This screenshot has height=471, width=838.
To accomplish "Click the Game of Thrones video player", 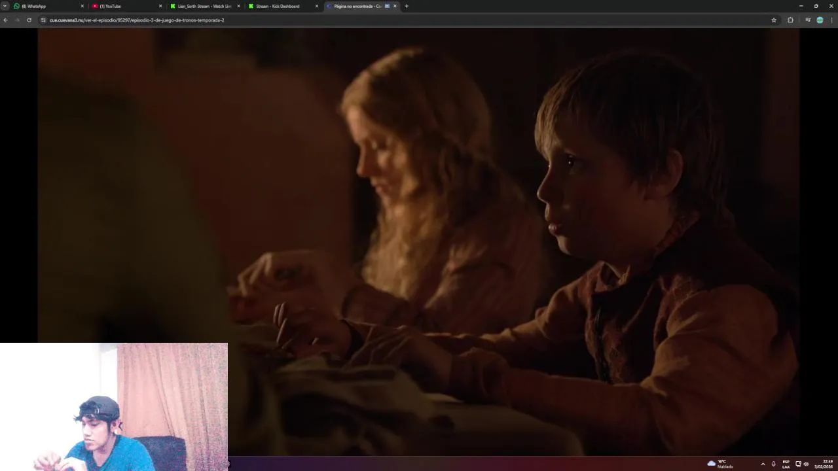I will 418,242.
